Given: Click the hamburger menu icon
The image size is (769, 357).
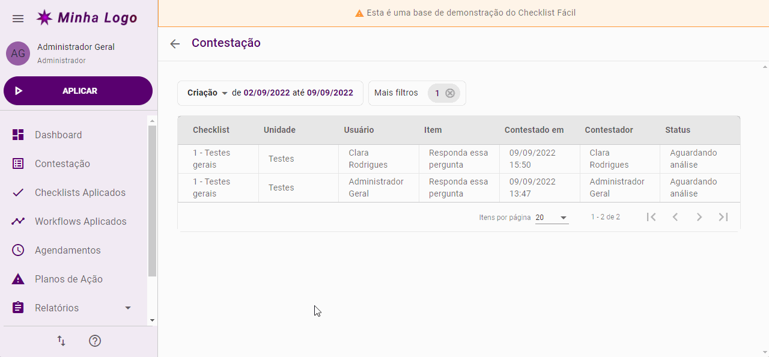Looking at the screenshot, I should point(18,19).
